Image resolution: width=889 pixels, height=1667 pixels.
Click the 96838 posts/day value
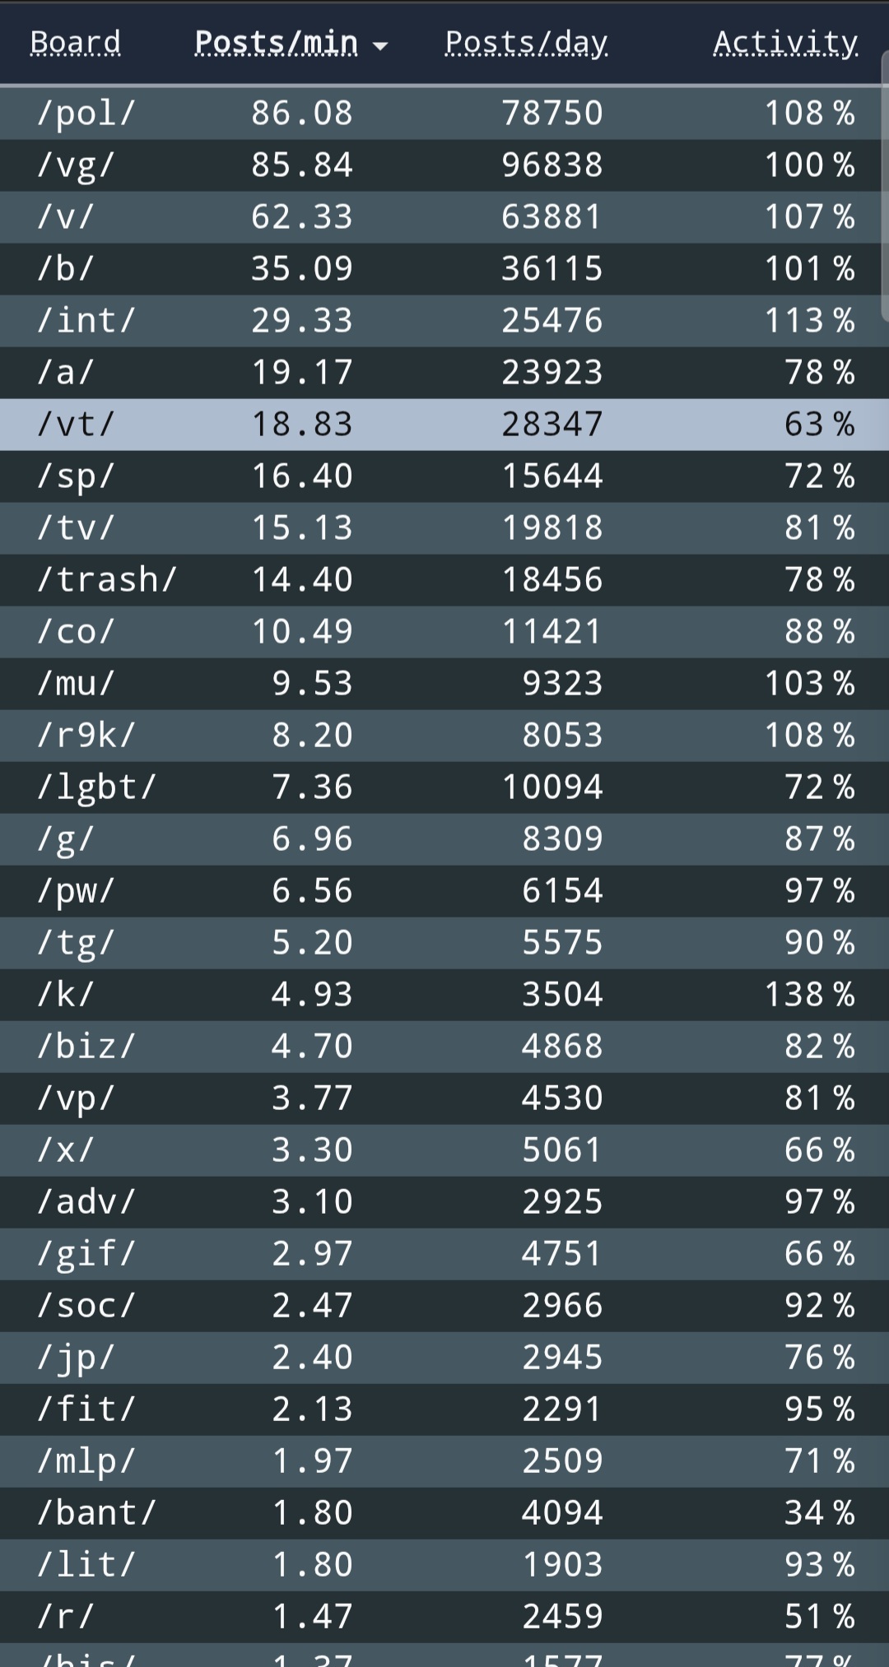552,165
